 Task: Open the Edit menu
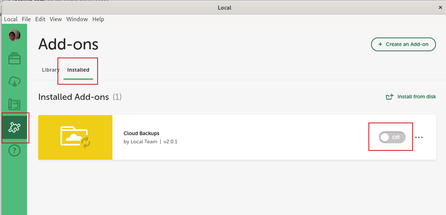click(40, 19)
